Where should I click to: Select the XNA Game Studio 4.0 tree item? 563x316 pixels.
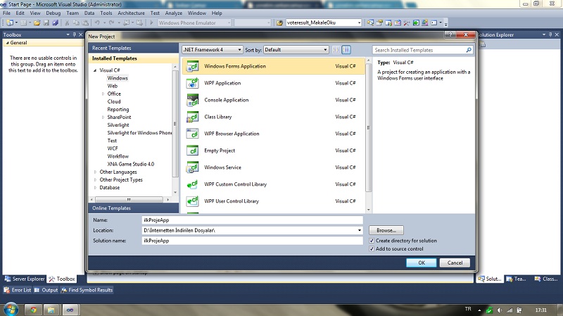131,164
